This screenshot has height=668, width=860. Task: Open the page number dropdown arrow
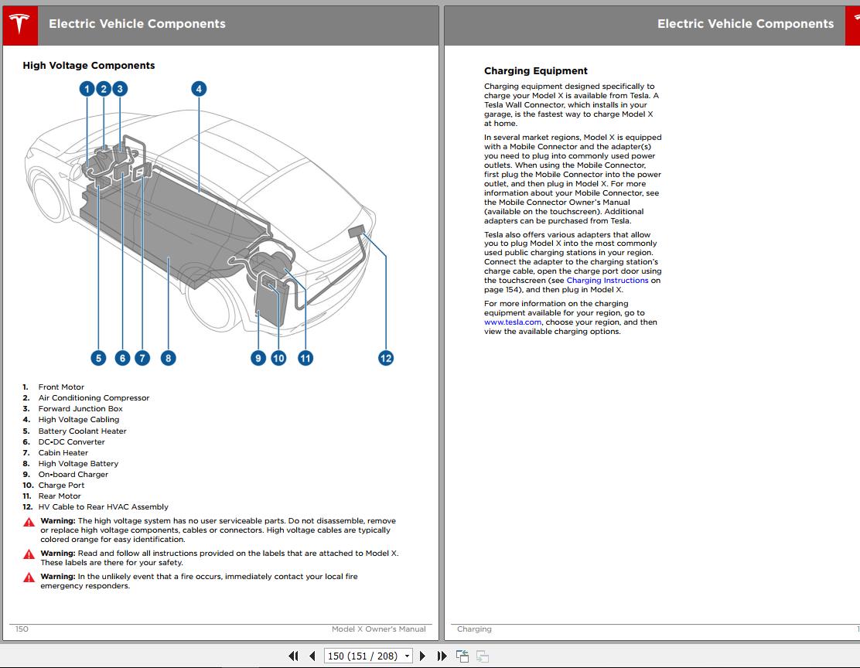pos(407,656)
